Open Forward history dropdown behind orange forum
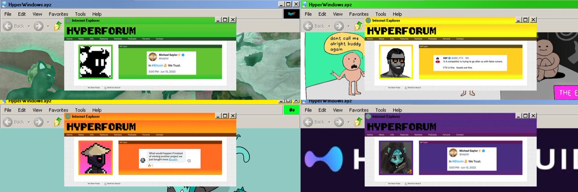 (x=48, y=122)
